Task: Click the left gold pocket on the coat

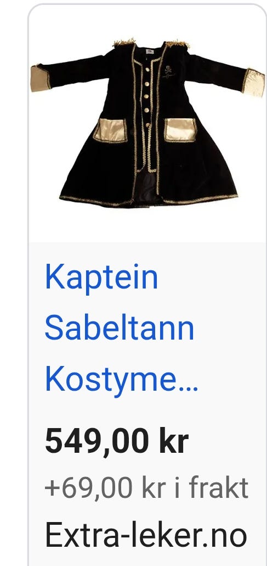Action: point(110,130)
